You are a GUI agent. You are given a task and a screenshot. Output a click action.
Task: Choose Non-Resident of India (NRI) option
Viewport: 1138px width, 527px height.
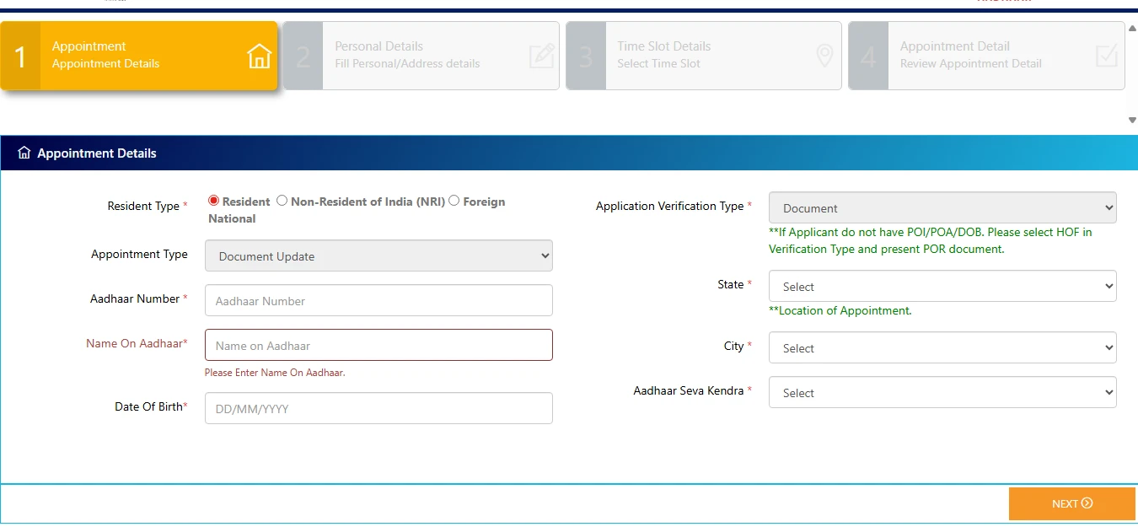pos(282,201)
